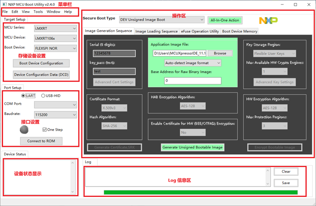Switch to Image Loading Sequence tab

click(157, 31)
